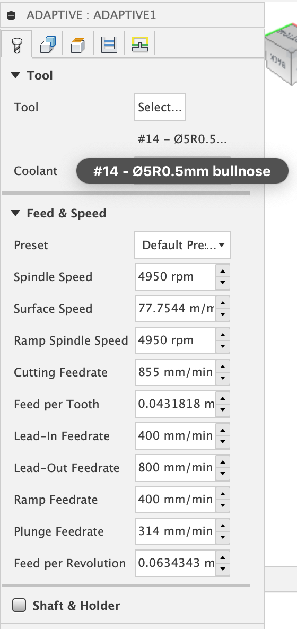Switch to the Geometry tab icon

48,44
